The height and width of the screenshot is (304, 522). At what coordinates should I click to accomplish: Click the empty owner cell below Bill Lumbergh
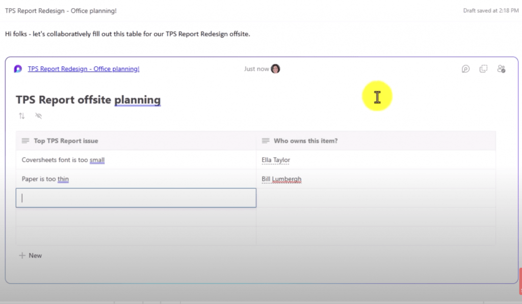[376, 198]
